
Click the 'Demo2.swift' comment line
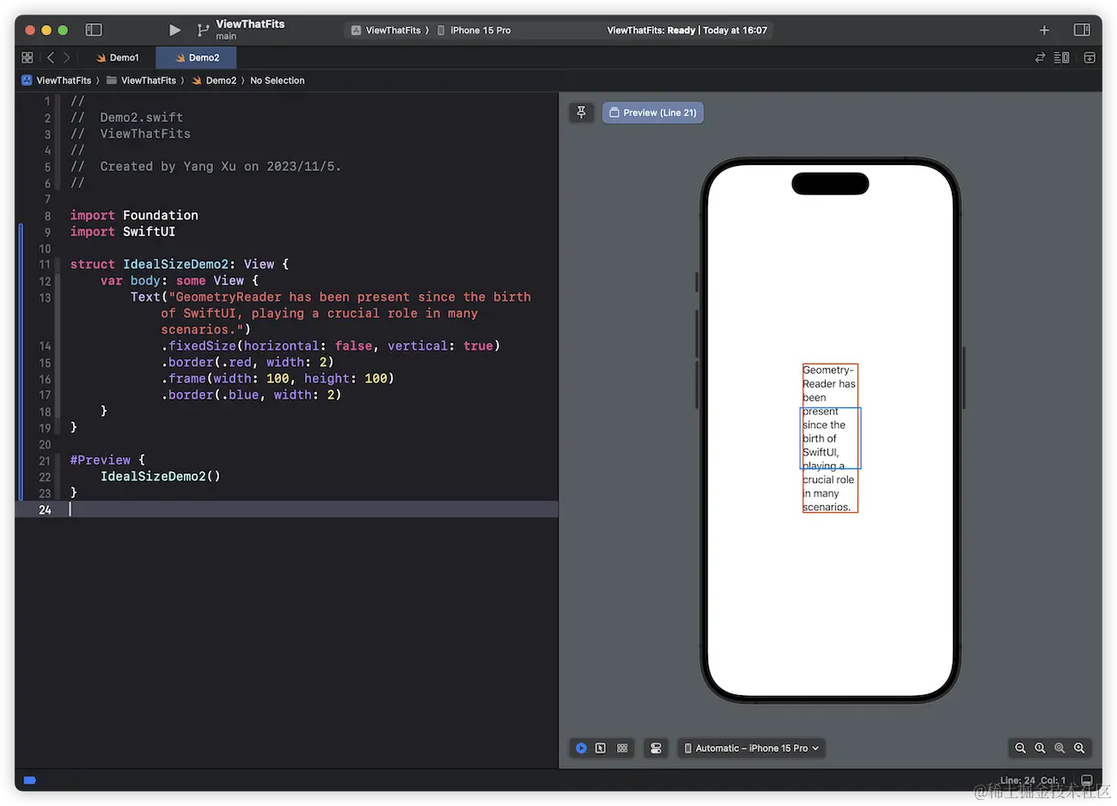[126, 118]
